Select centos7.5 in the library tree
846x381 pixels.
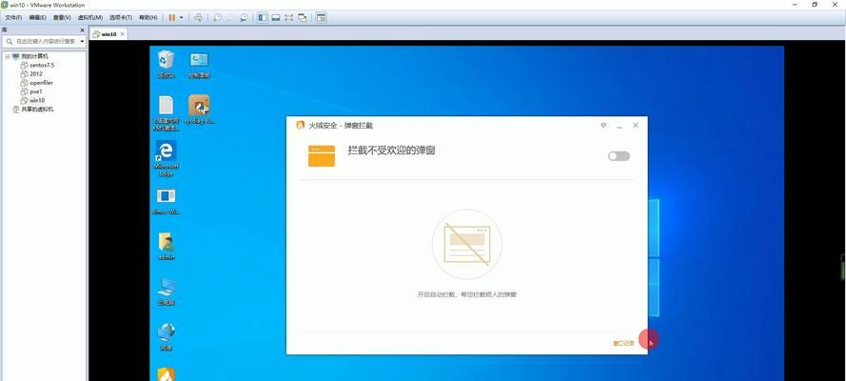click(x=42, y=65)
